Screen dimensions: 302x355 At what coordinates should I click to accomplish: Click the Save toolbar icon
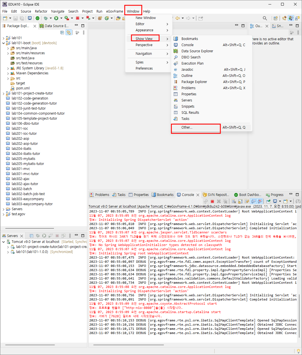tap(15, 18)
